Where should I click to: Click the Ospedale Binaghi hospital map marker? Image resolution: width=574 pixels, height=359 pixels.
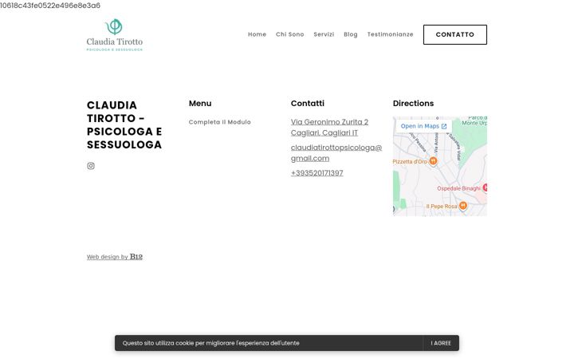pos(485,188)
